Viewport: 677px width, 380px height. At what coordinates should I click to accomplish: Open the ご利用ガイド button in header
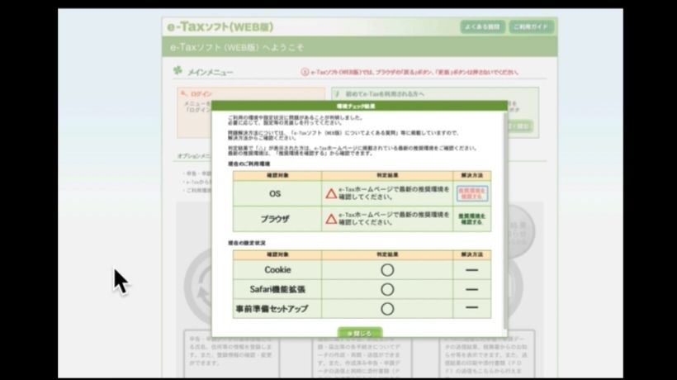coord(531,27)
